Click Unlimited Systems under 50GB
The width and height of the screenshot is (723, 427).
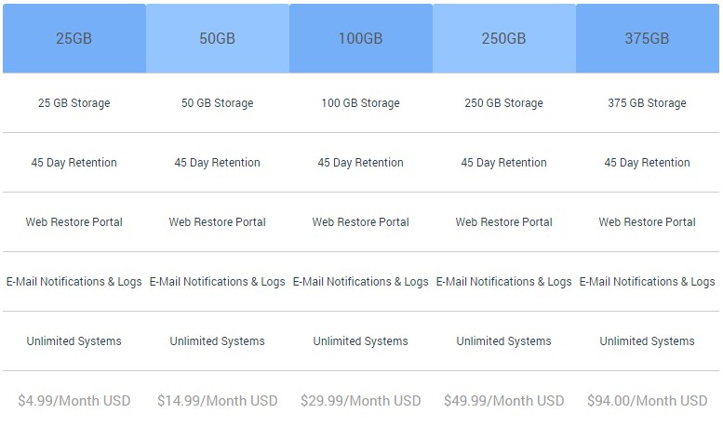[x=218, y=340]
